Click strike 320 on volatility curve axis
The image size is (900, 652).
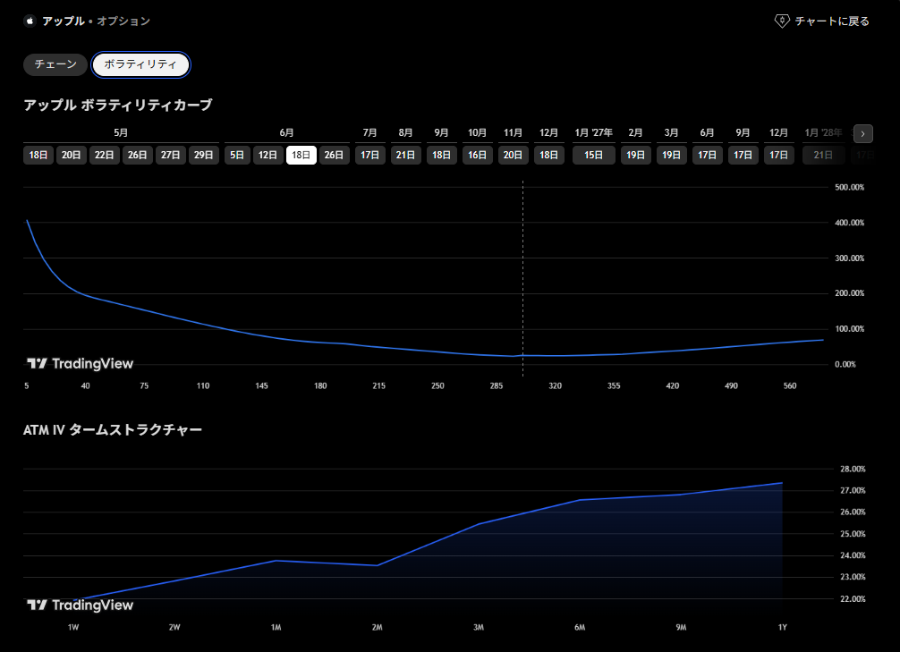(x=555, y=385)
